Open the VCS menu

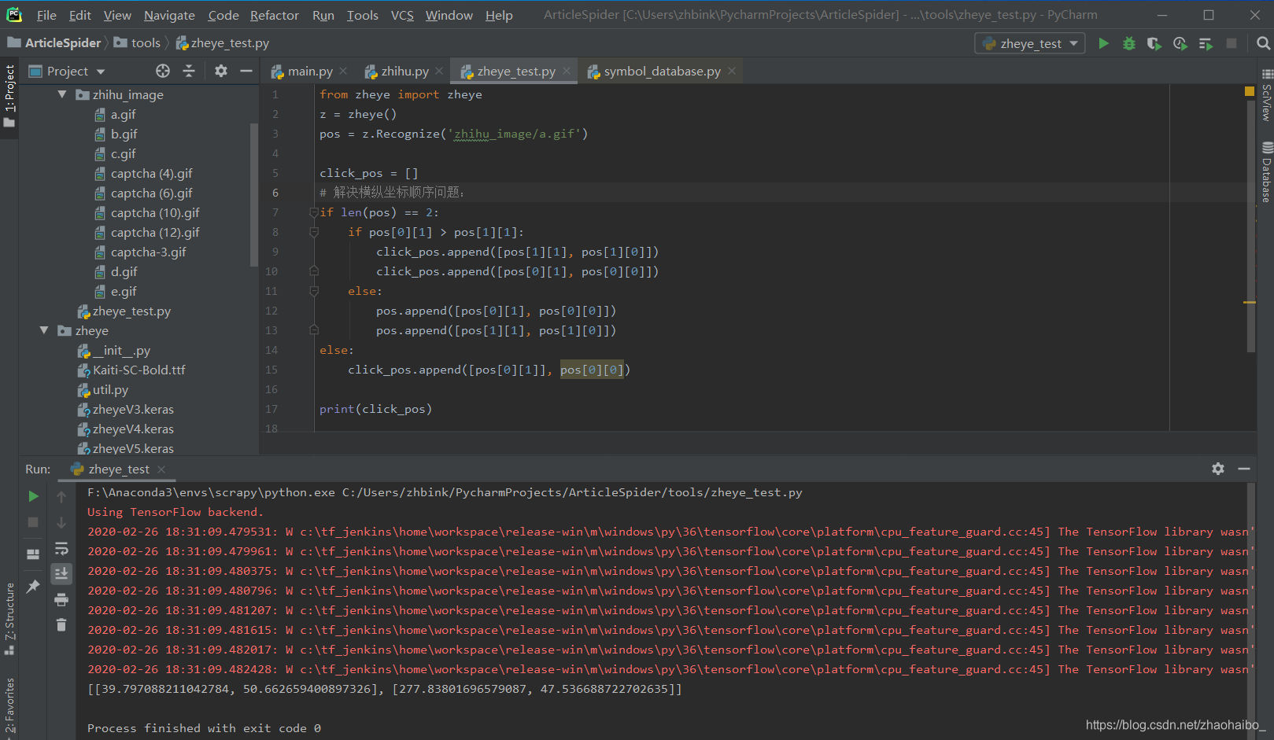[402, 15]
